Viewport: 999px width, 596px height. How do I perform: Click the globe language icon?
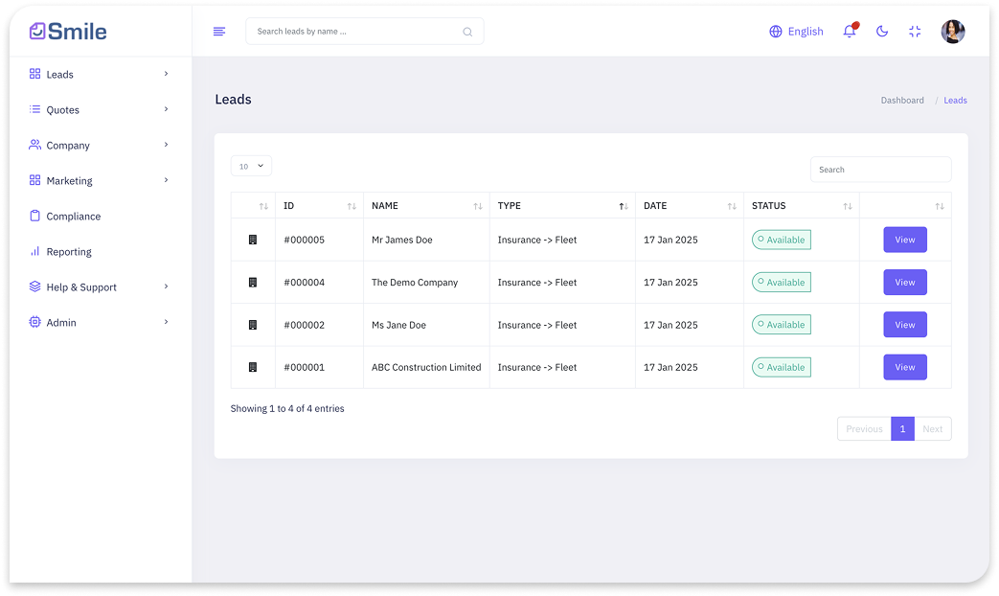(x=776, y=32)
